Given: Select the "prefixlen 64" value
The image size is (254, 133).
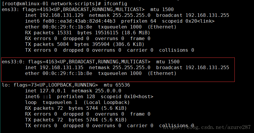Looking at the screenshot, I should [x=139, y=21].
